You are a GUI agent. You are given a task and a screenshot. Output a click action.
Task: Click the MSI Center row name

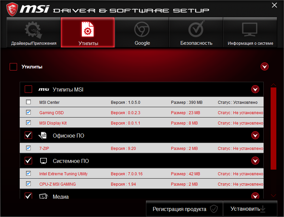49,102
